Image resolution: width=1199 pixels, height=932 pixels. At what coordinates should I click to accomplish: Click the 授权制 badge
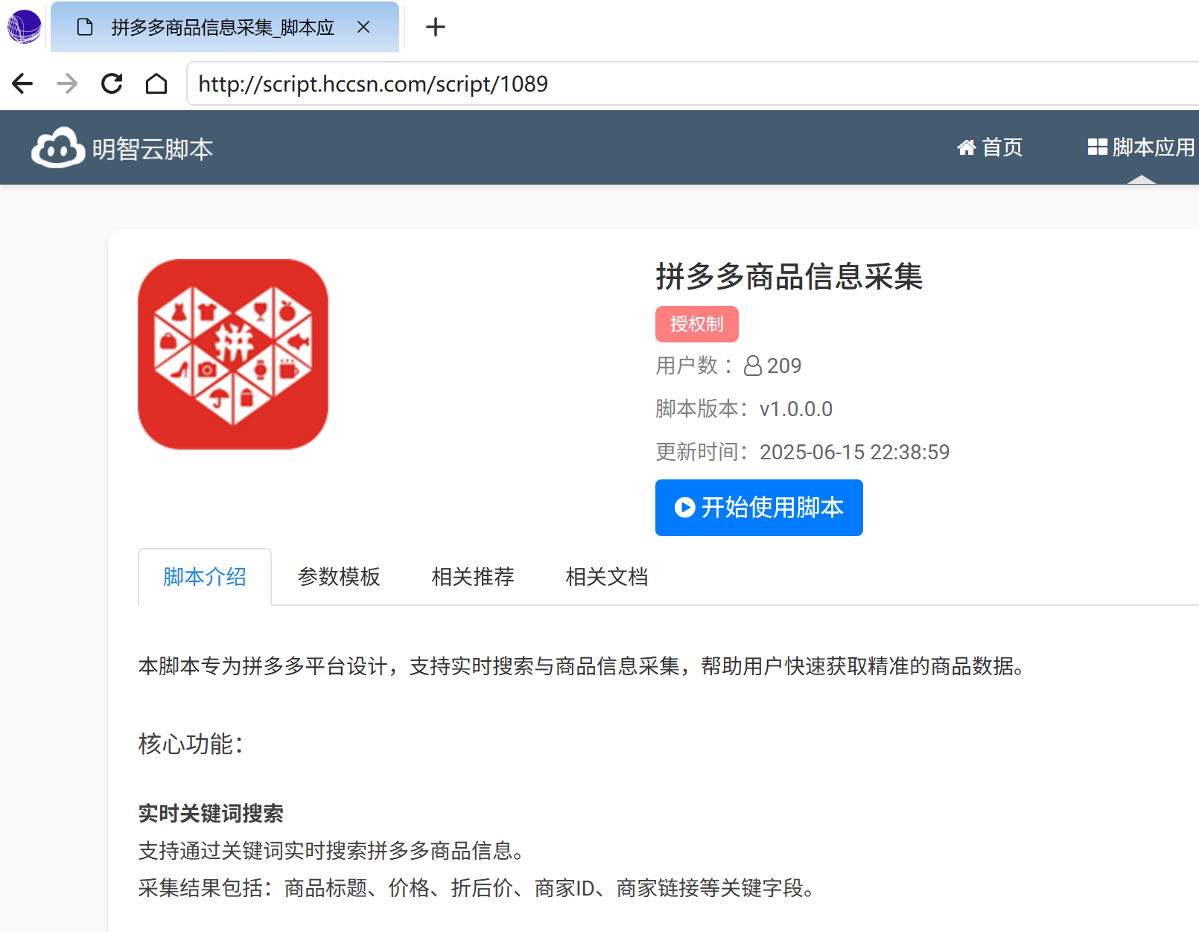click(697, 324)
